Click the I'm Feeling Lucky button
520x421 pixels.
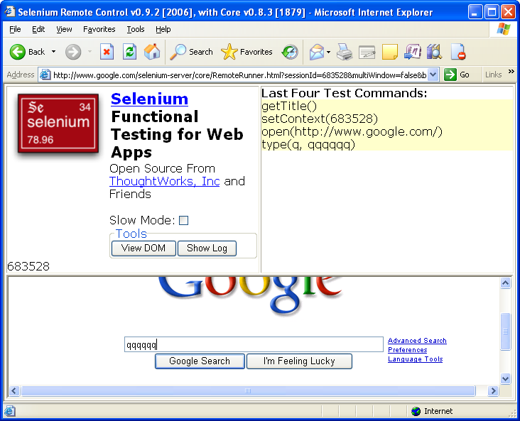point(299,361)
